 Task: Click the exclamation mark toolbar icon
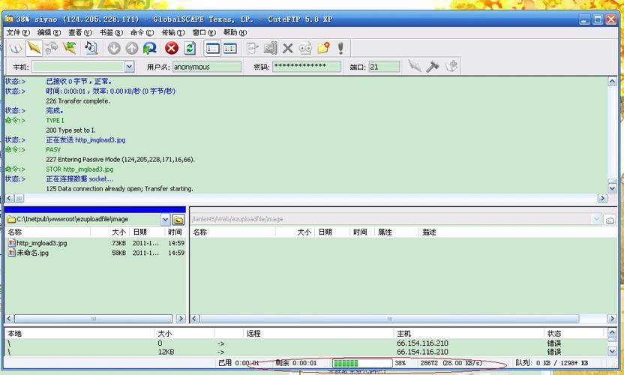point(340,49)
